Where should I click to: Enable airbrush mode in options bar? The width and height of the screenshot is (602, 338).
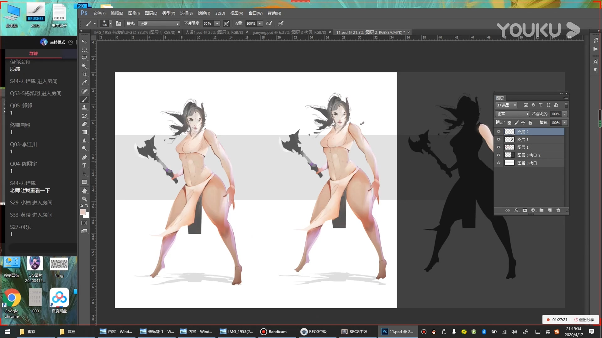[x=269, y=23]
